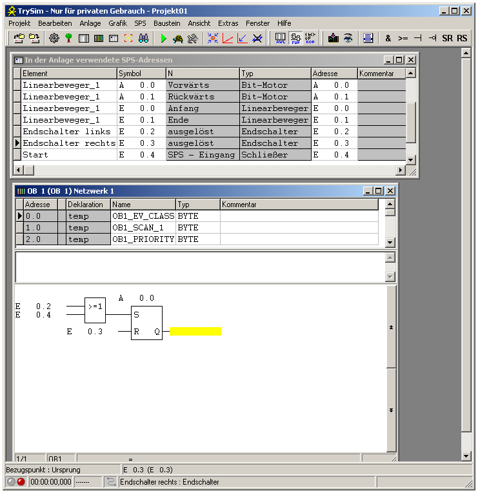
Task: Click the Symbol column header
Action: [x=141, y=74]
